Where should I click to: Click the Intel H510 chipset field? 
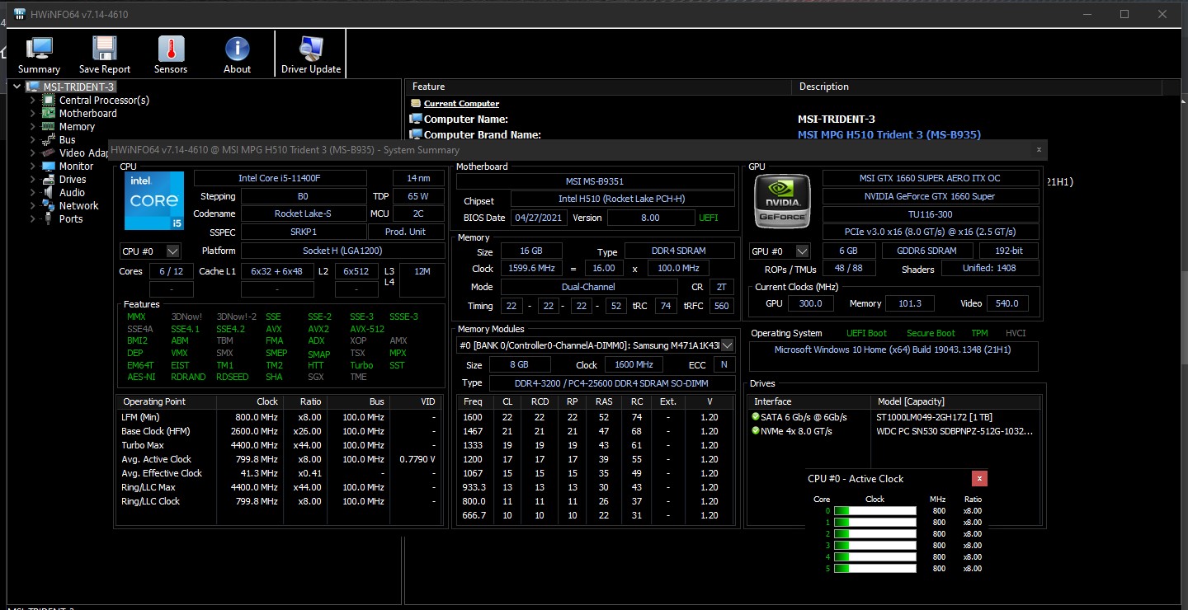622,199
